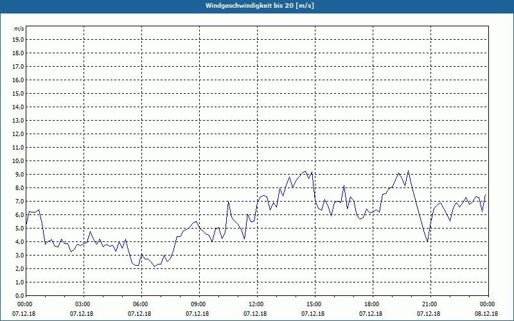Screen dimensions: 514x321
Task: Pick the y-axis tick label "3,0"
Action: coord(19,255)
